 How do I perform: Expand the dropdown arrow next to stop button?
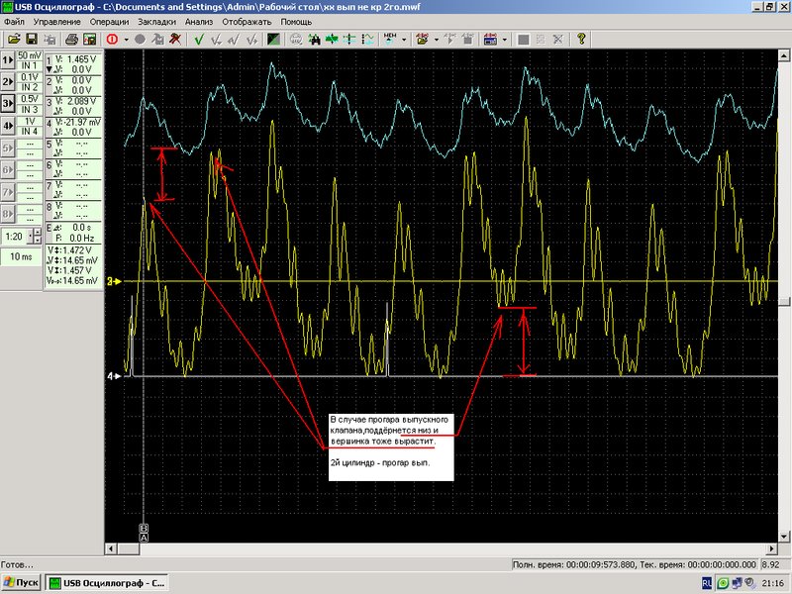126,39
